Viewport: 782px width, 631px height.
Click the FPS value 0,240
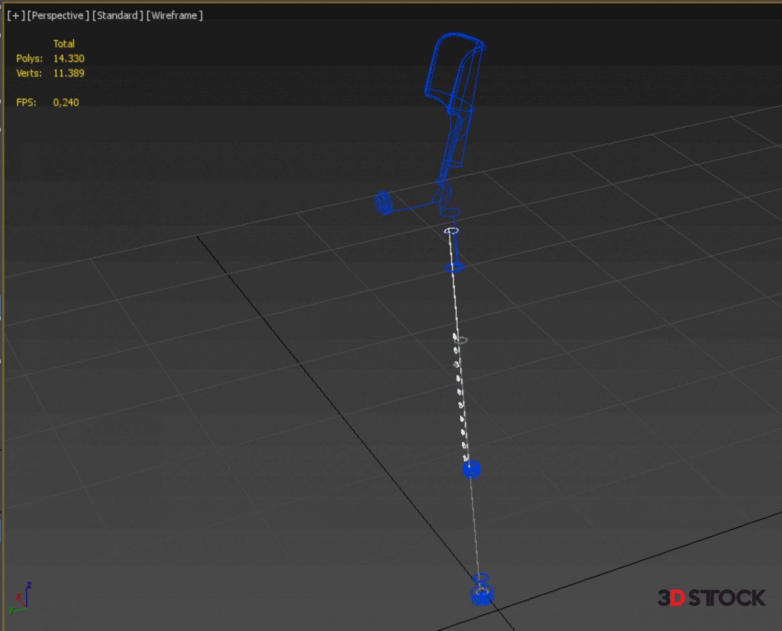(x=66, y=103)
